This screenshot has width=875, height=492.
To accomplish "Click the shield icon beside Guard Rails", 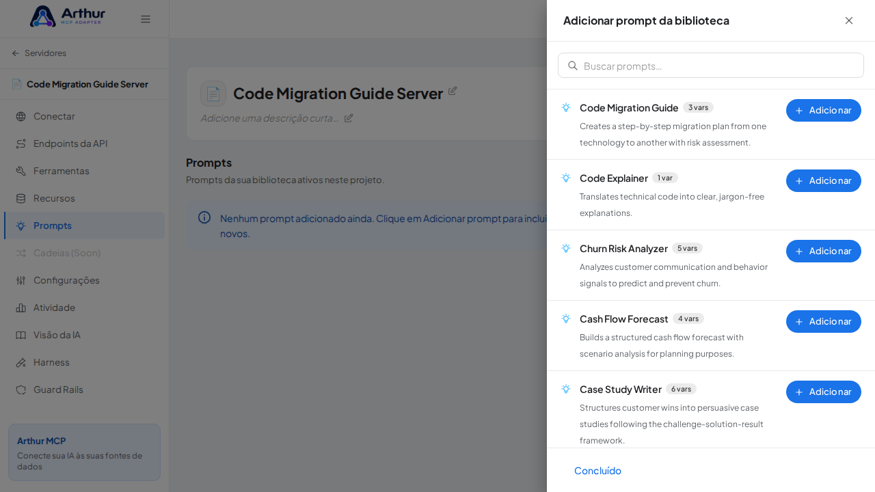I will [21, 389].
